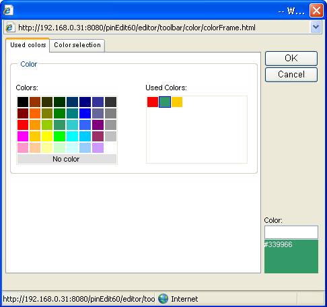Select the bright lime green swatch
This screenshot has height=307, width=327.
pos(59,136)
